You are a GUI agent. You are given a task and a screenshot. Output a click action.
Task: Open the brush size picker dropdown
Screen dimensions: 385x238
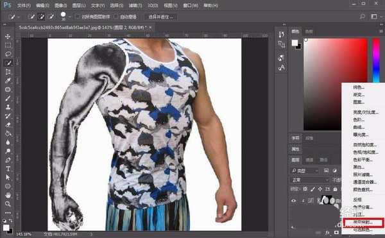(x=70, y=17)
